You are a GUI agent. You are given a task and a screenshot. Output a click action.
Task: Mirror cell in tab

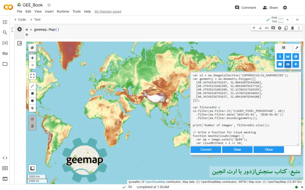click(x=286, y=28)
